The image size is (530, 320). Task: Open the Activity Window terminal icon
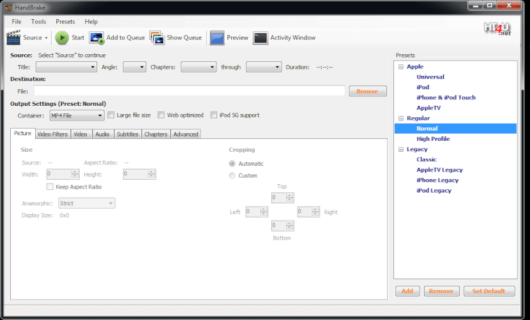pos(261,38)
